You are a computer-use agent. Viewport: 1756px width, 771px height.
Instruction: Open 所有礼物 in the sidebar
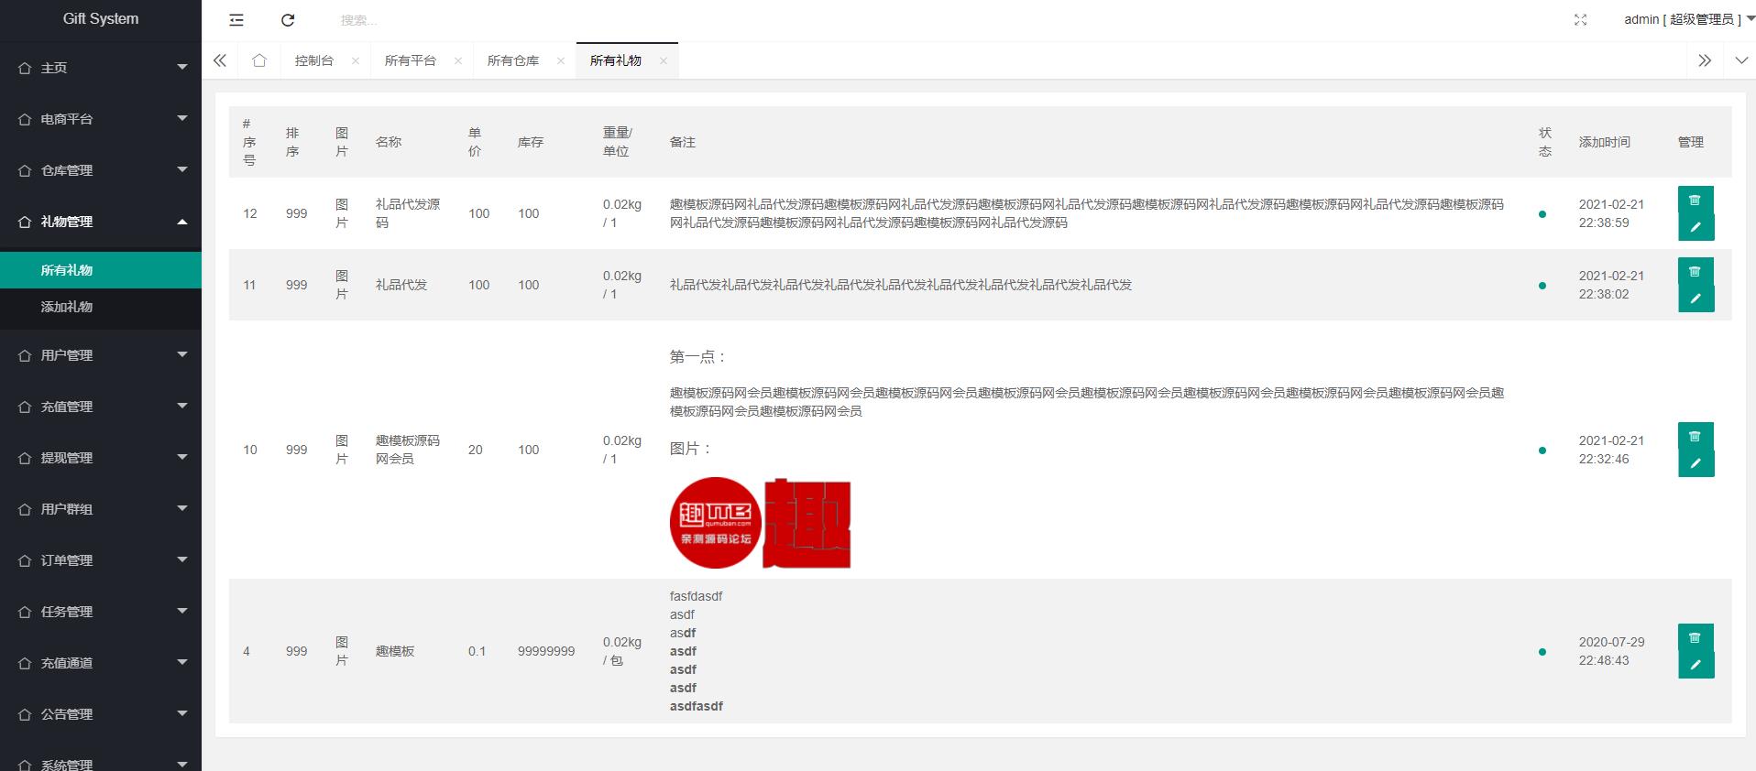(101, 270)
